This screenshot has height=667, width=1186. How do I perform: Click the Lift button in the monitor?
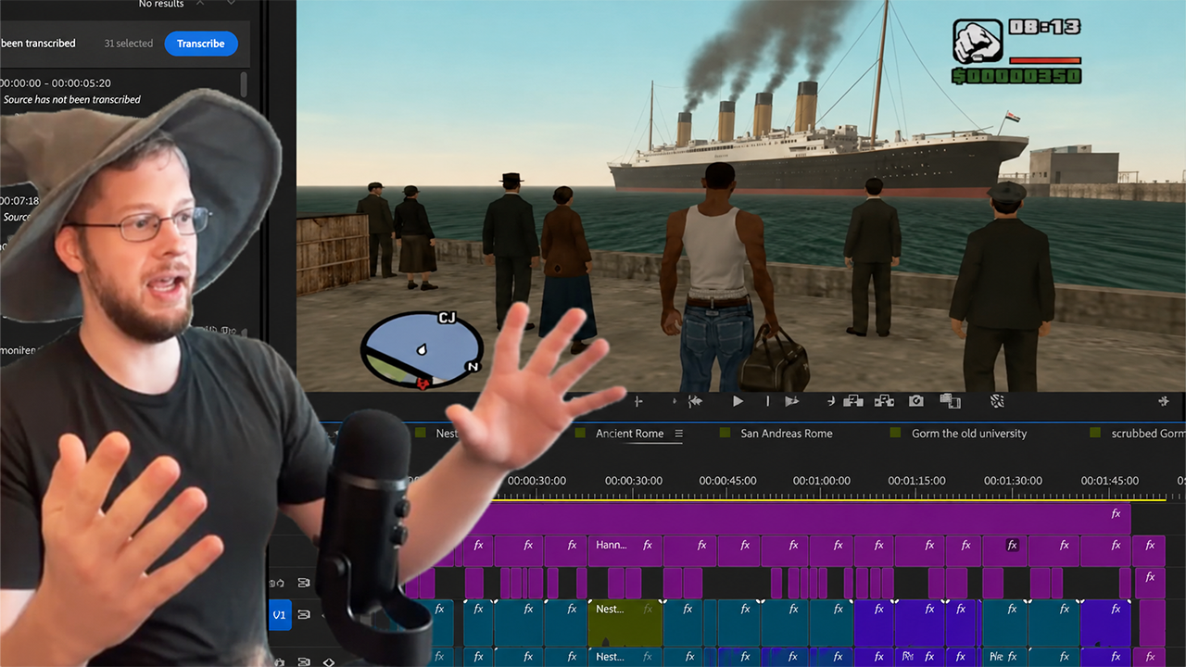click(x=853, y=401)
